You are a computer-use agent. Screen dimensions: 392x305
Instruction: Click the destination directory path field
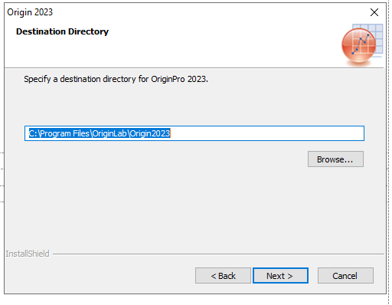coord(194,133)
